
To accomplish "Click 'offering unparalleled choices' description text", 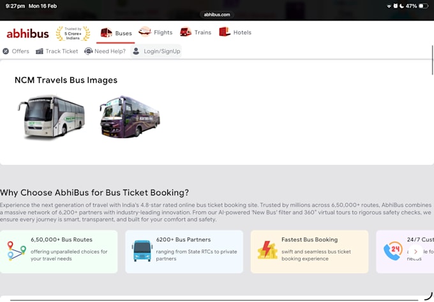I will pos(69,255).
